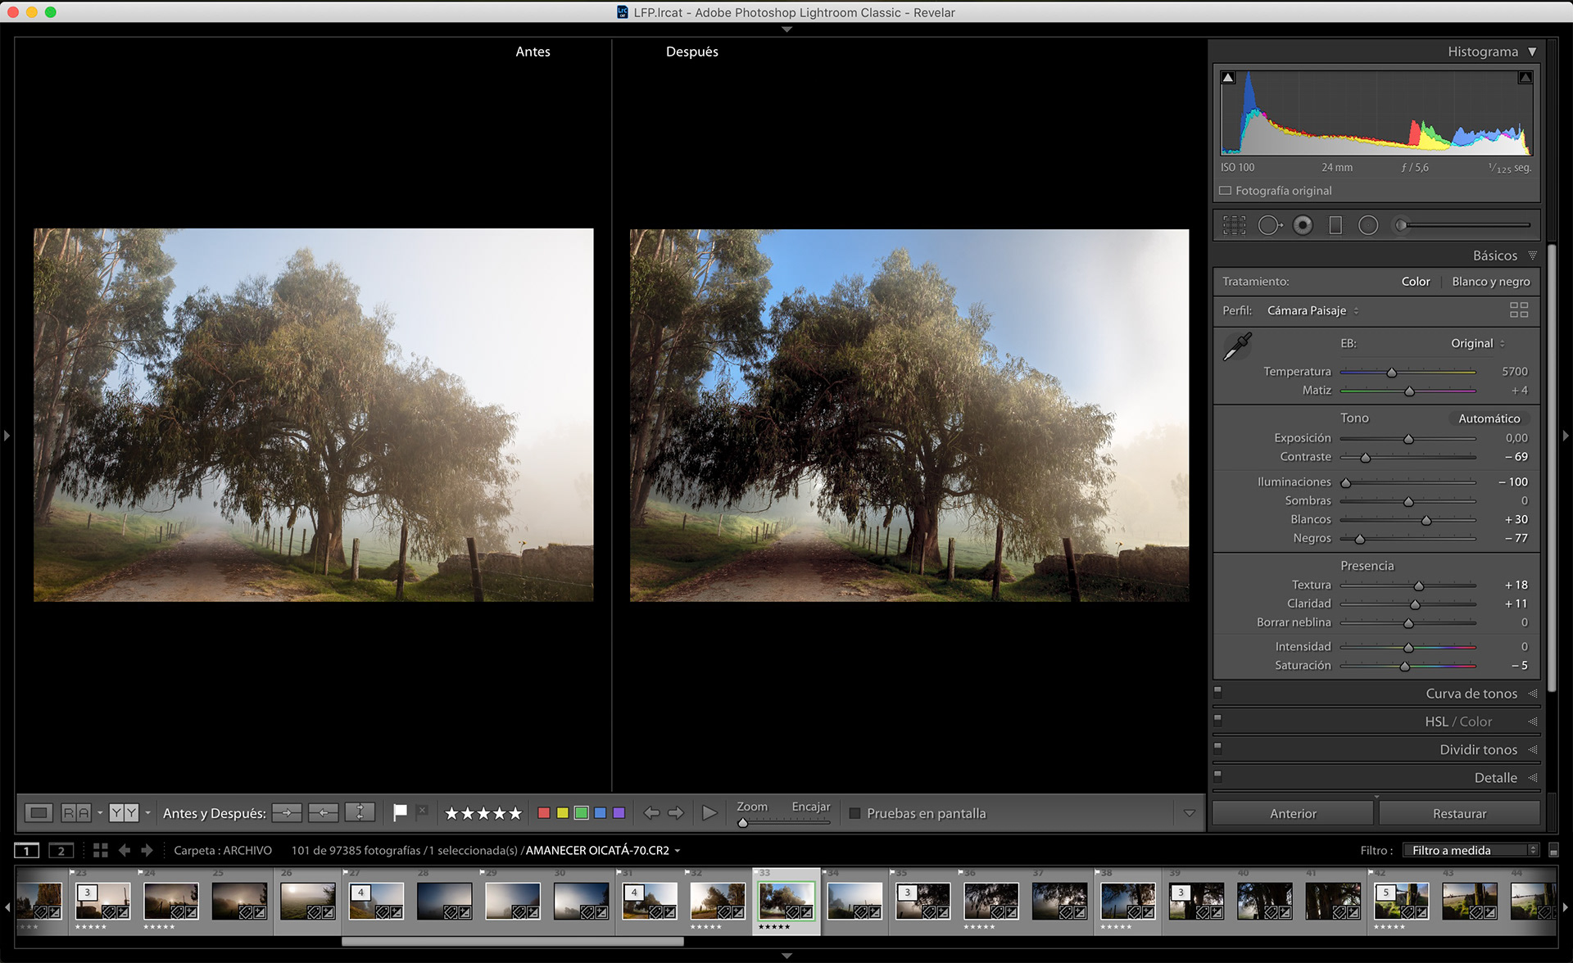
Task: Go forward in filmstrip navigation history
Action: click(x=147, y=851)
